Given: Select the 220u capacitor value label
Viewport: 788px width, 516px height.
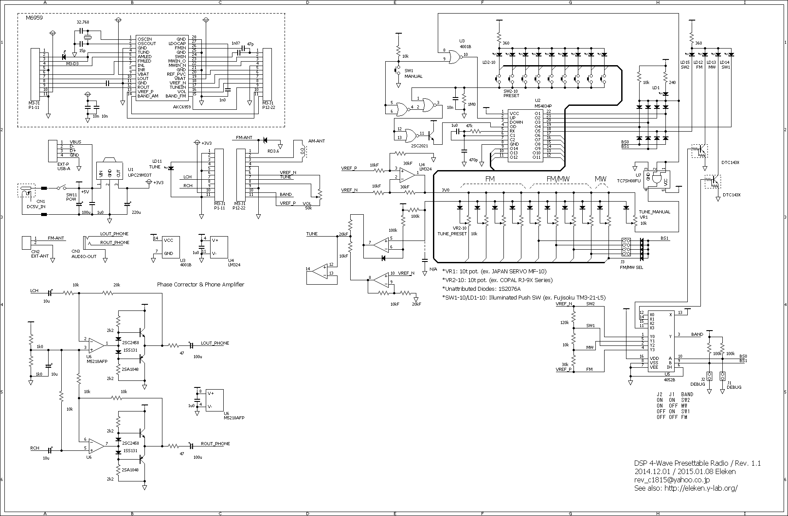Looking at the screenshot, I should pos(136,213).
